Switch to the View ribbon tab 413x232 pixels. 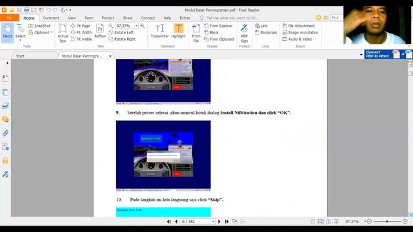tap(72, 18)
